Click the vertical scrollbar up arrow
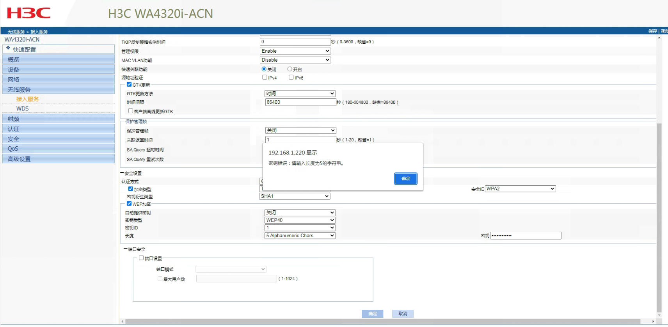 [659, 38]
